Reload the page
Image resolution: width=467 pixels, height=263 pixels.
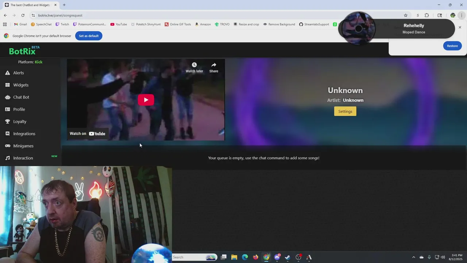[23, 15]
